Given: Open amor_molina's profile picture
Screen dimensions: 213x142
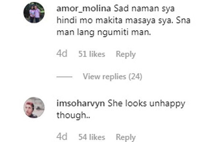Looking at the screenshot, I should tap(34, 12).
